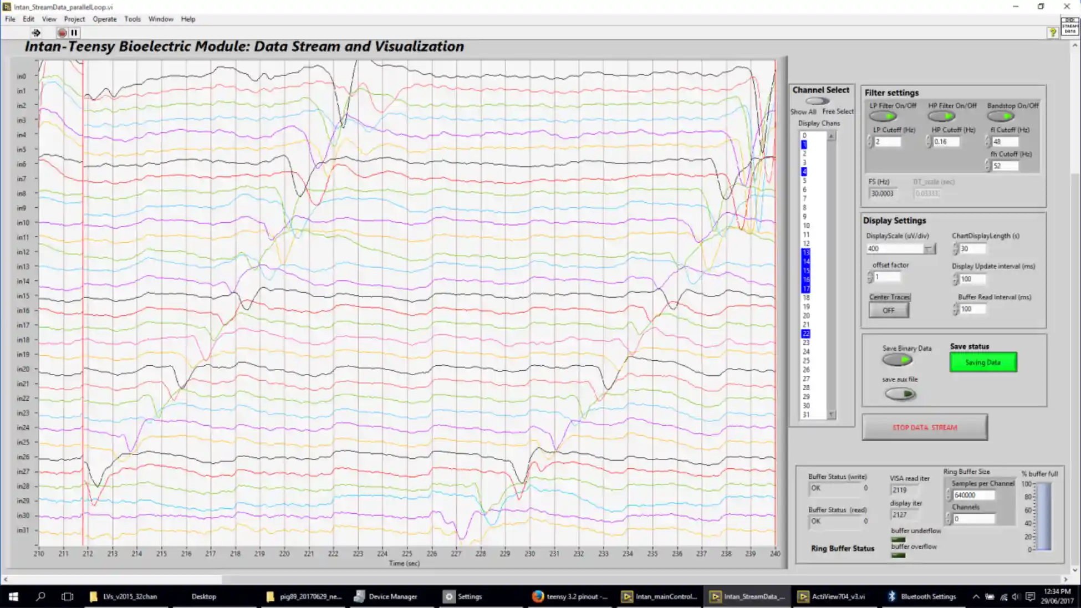
Task: Open the DisplayScale (uV/div) dropdown
Action: 930,249
